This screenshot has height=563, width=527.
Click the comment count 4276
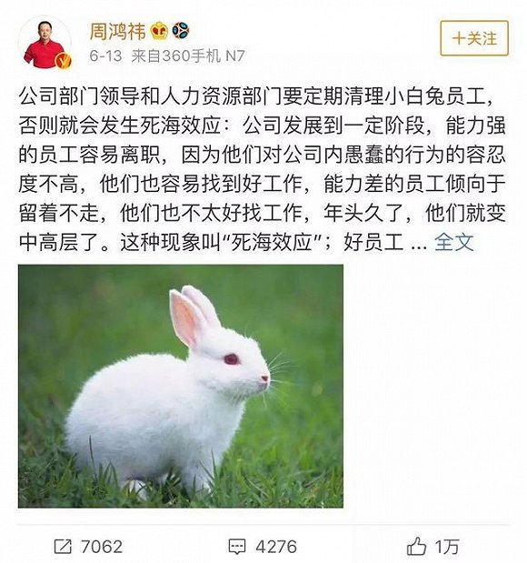pos(276,547)
